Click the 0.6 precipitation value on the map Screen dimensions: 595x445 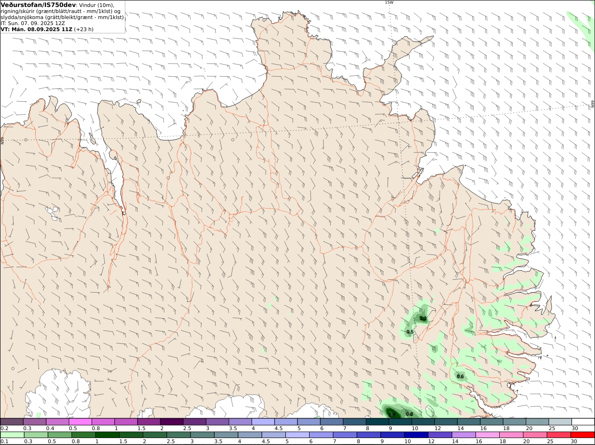click(x=460, y=377)
